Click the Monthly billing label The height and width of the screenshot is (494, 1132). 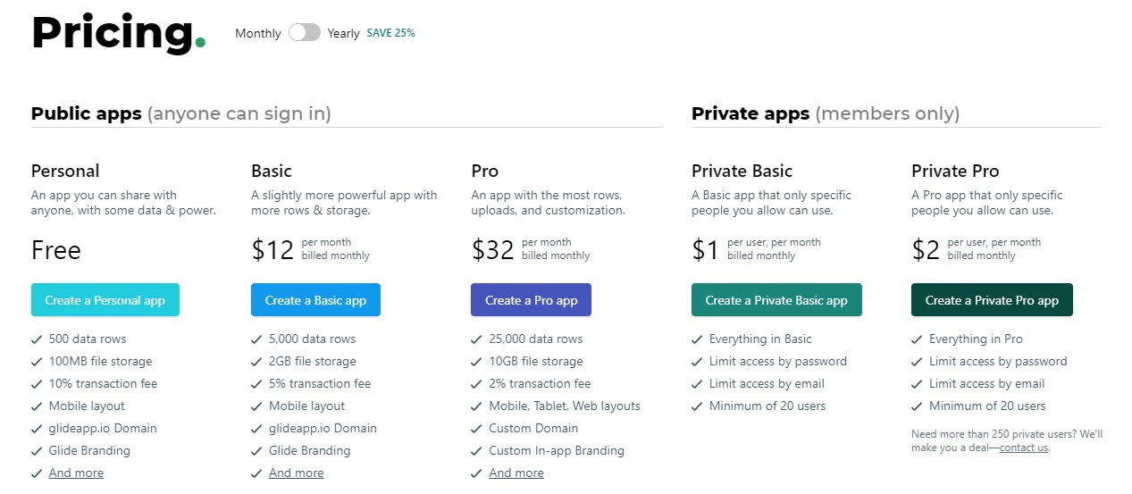[x=257, y=34]
